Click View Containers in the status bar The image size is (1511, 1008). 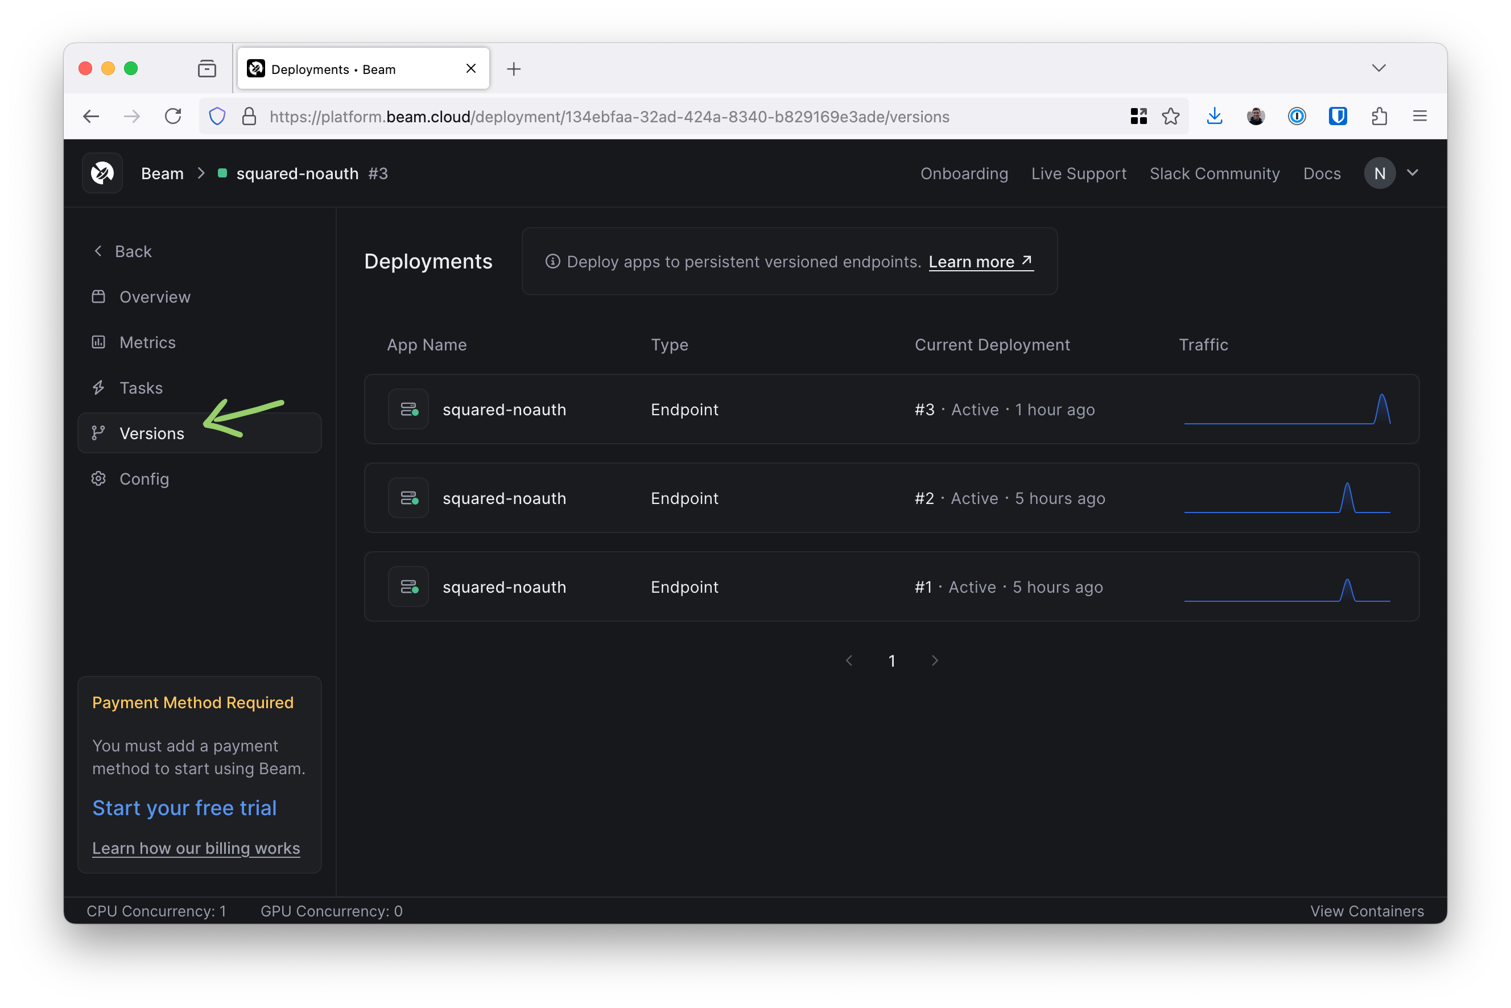(x=1366, y=911)
